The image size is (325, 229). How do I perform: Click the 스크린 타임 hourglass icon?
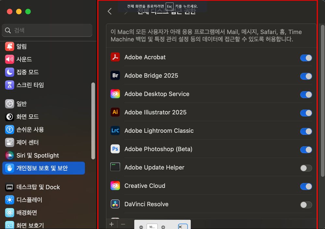click(x=9, y=85)
